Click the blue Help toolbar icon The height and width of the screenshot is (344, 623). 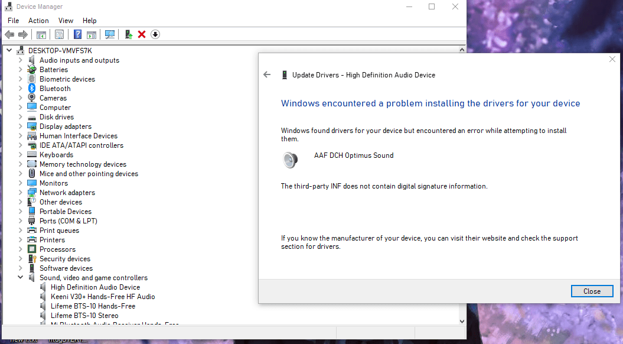[77, 35]
